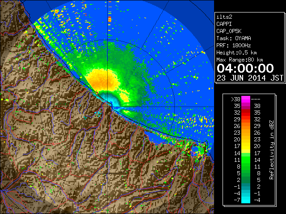
Task: Click the legend value '35' in left column
Action: click(x=237, y=106)
